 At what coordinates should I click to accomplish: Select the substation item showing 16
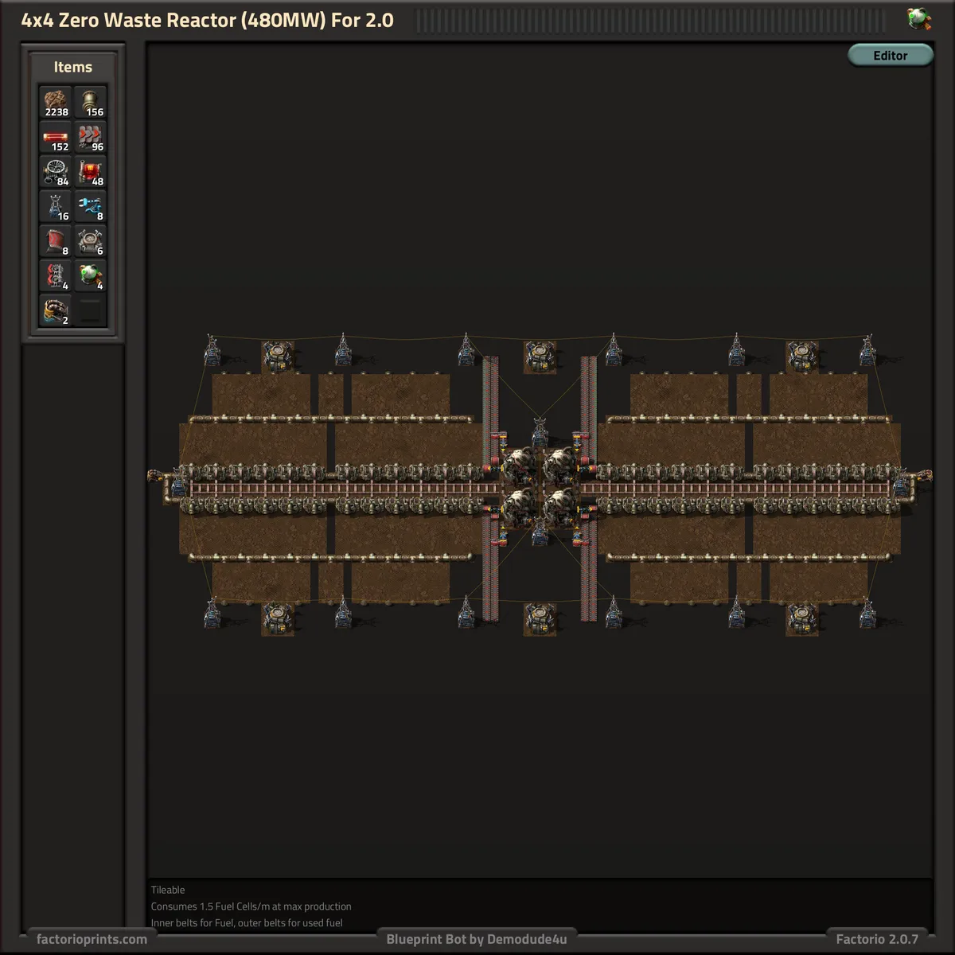point(56,207)
